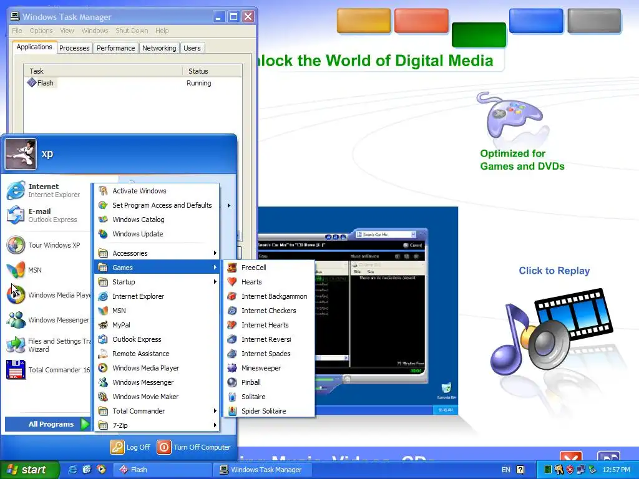Open Internet Backgammon icon

[x=232, y=296]
